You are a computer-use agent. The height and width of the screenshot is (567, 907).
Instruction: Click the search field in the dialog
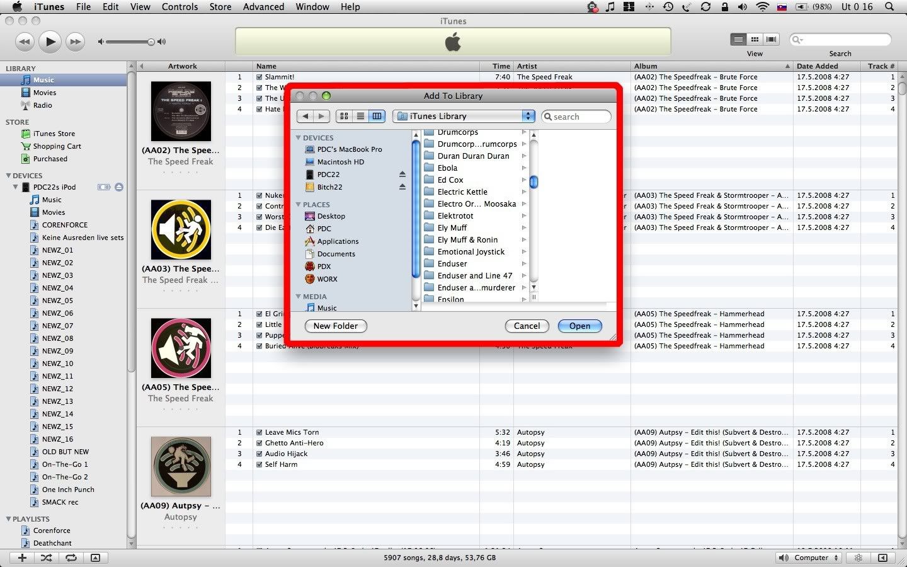point(576,117)
